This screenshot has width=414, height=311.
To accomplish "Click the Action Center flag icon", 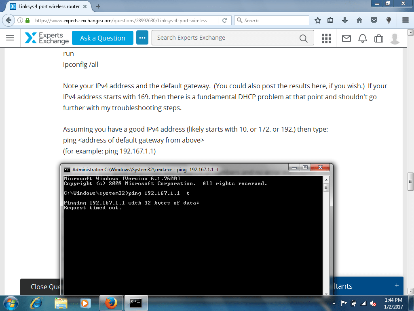I will (344, 303).
